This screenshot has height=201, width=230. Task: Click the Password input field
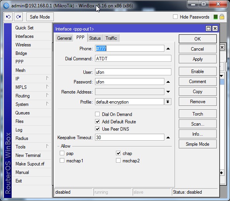point(130,82)
